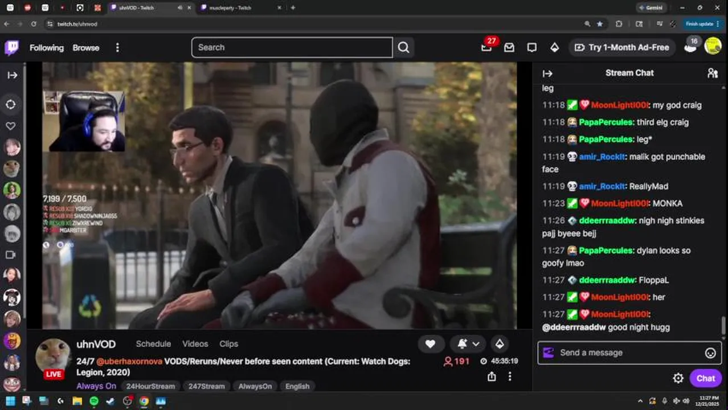Click the Twitch search input box

click(292, 48)
